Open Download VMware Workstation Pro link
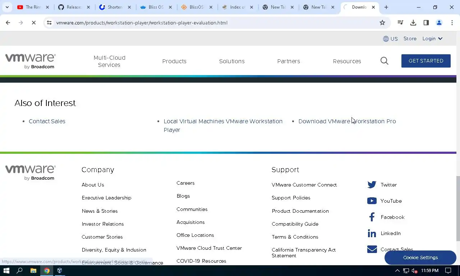 point(347,121)
